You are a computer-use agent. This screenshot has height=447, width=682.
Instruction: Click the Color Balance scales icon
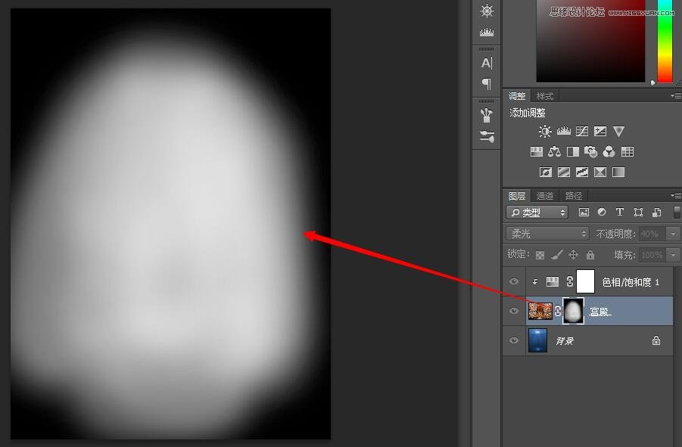pos(555,152)
